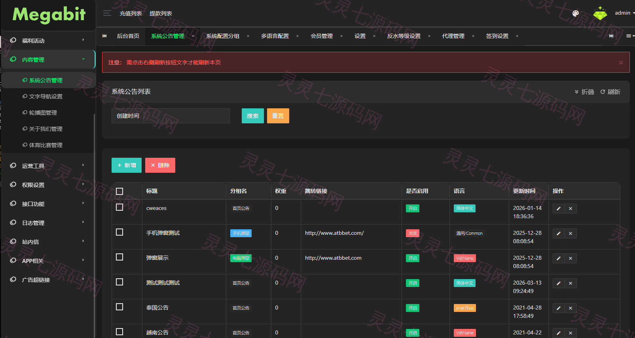
Task: Check the 越南公告 row checkbox
Action: pos(119,332)
